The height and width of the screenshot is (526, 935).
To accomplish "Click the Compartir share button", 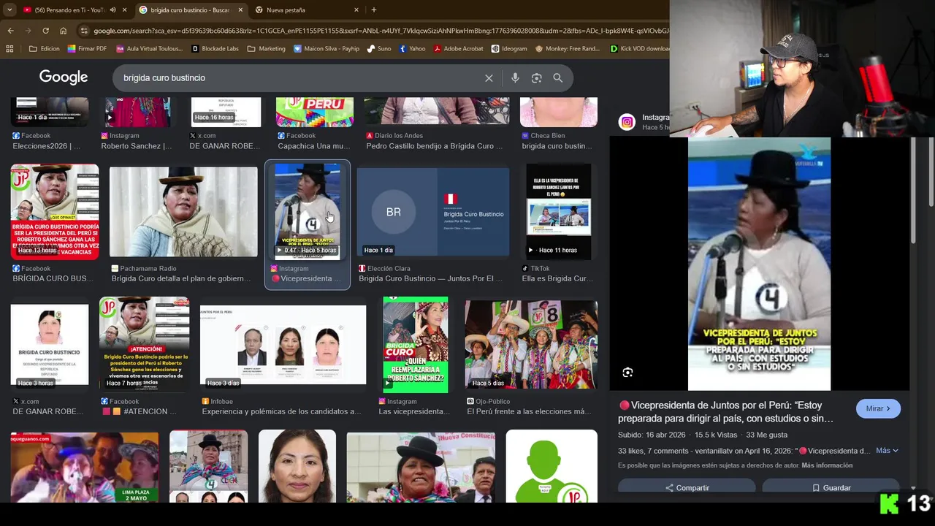I will 687,487.
